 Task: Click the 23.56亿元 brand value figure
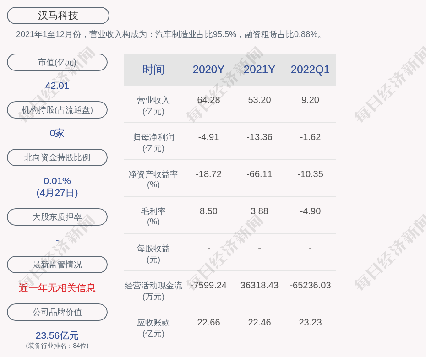pos(57,335)
